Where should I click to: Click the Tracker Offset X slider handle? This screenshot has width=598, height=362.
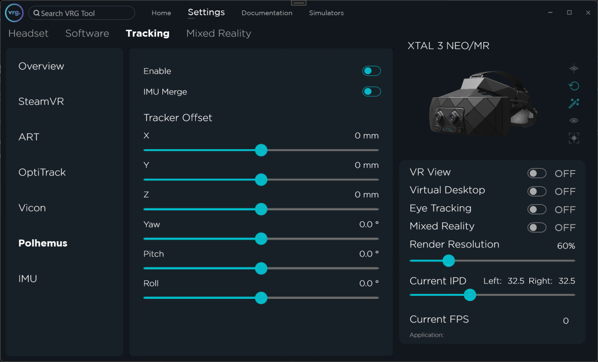tap(261, 150)
